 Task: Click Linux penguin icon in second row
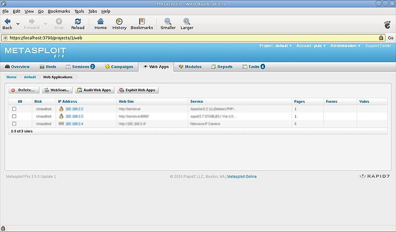(x=61, y=116)
